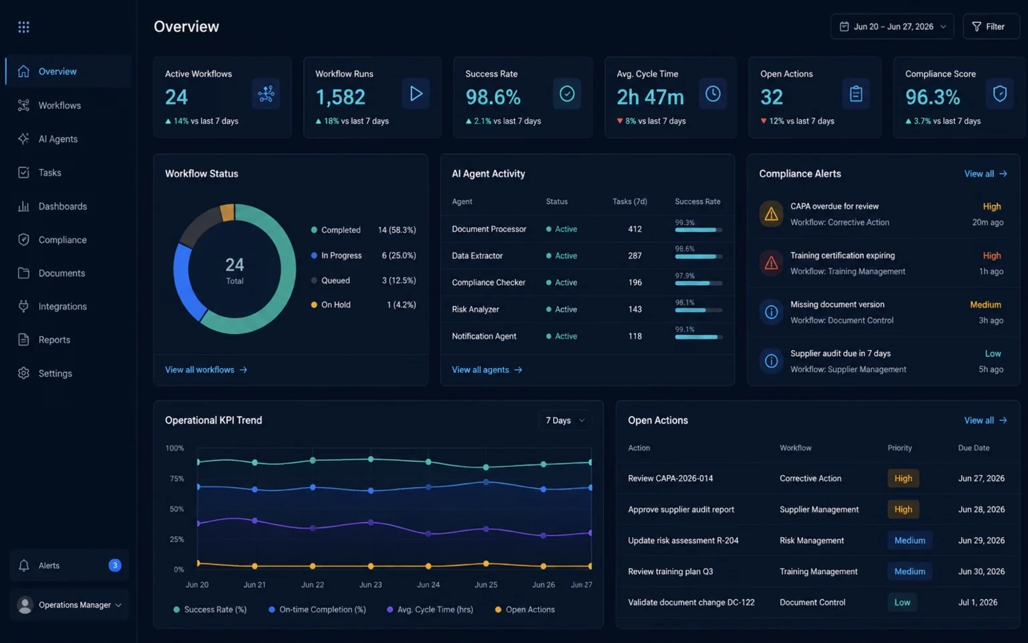Click View all in Compliance Alerts
Viewport: 1028px width, 643px height.
[x=985, y=174]
